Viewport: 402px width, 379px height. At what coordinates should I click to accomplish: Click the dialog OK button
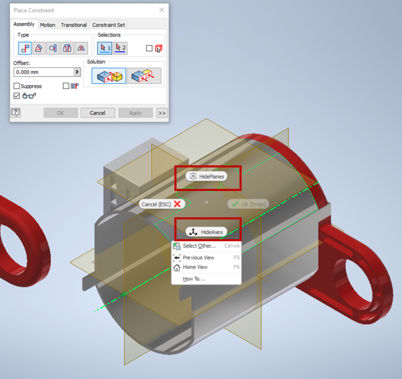[61, 113]
